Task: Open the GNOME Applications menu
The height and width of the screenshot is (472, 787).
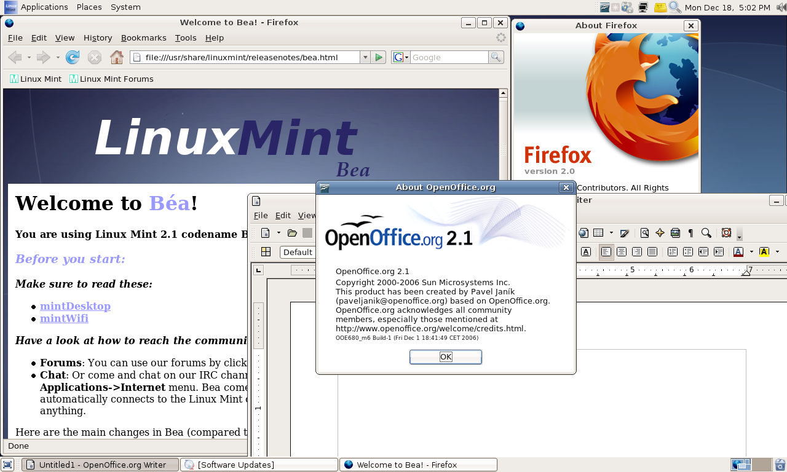Action: click(x=44, y=7)
